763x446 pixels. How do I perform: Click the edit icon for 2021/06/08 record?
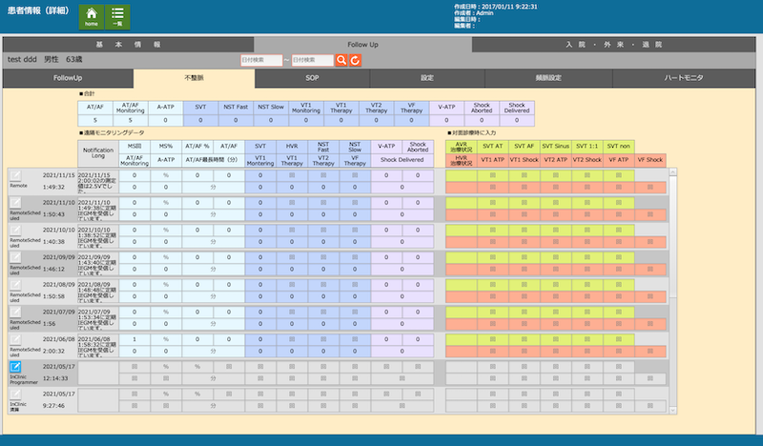tap(15, 340)
